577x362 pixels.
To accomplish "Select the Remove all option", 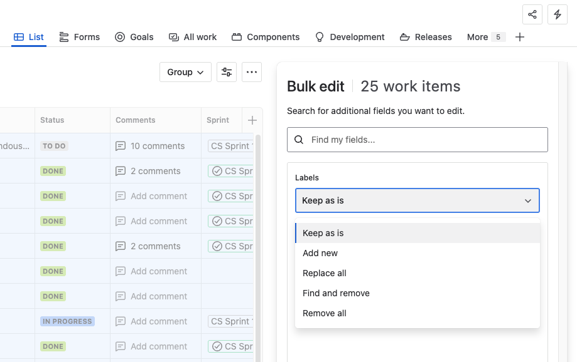I will coord(325,313).
